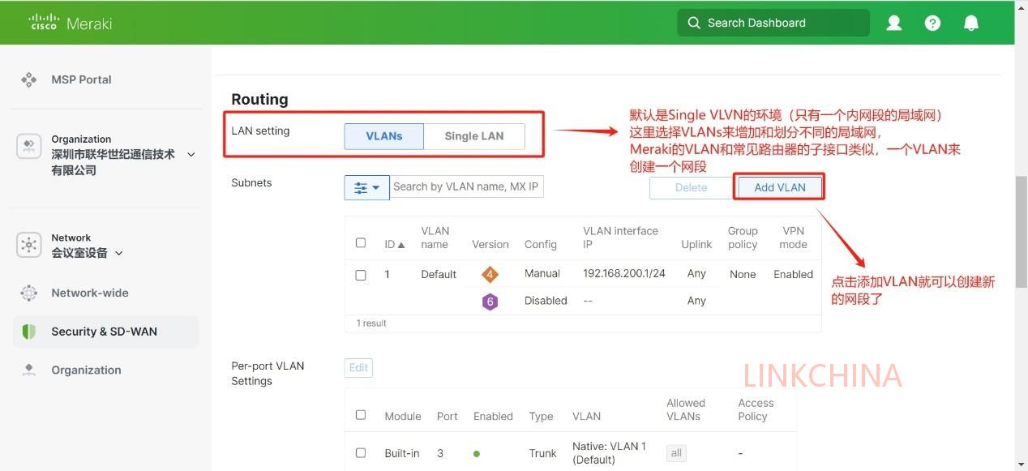Click the Add VLAN button
This screenshot has width=1028, height=471.
click(x=780, y=187)
